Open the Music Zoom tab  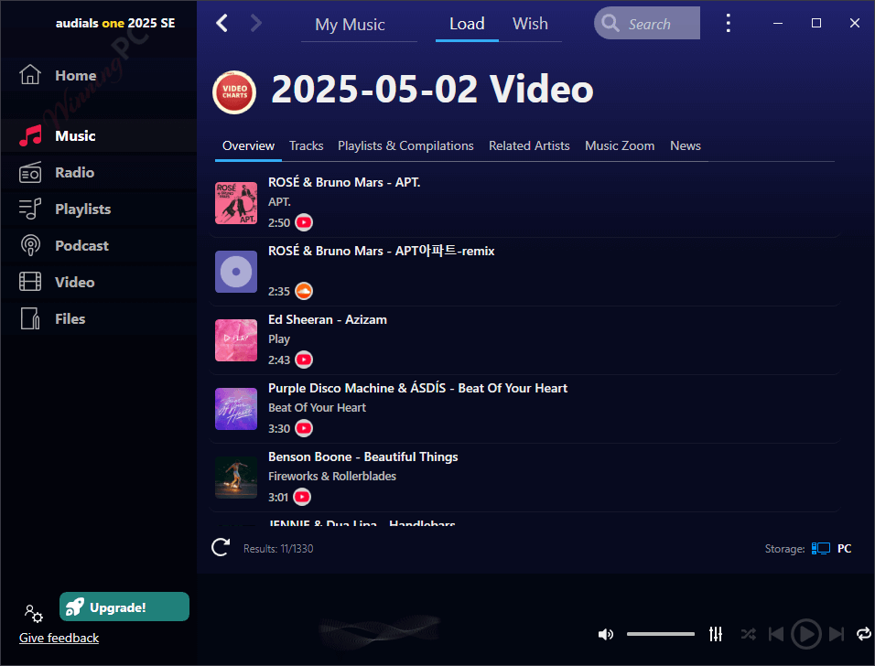(x=620, y=146)
